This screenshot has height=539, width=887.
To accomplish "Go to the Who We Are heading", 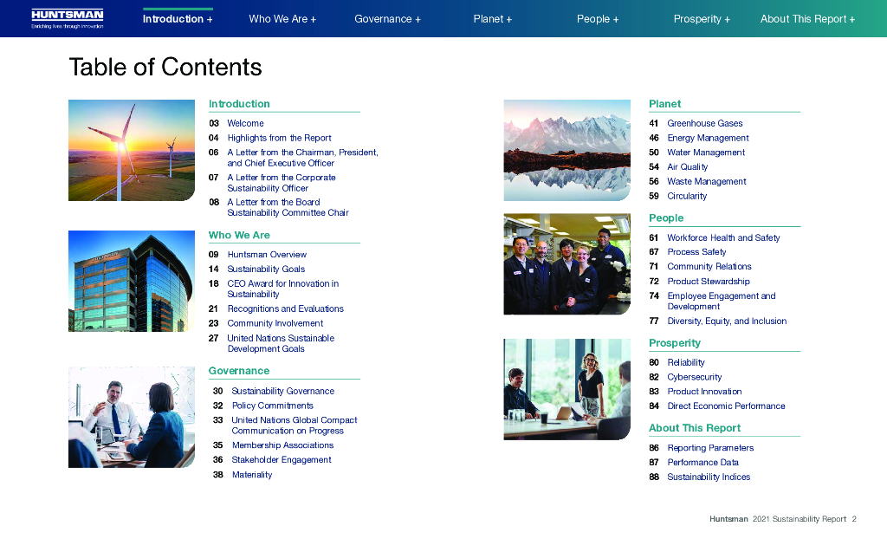I will click(x=239, y=235).
